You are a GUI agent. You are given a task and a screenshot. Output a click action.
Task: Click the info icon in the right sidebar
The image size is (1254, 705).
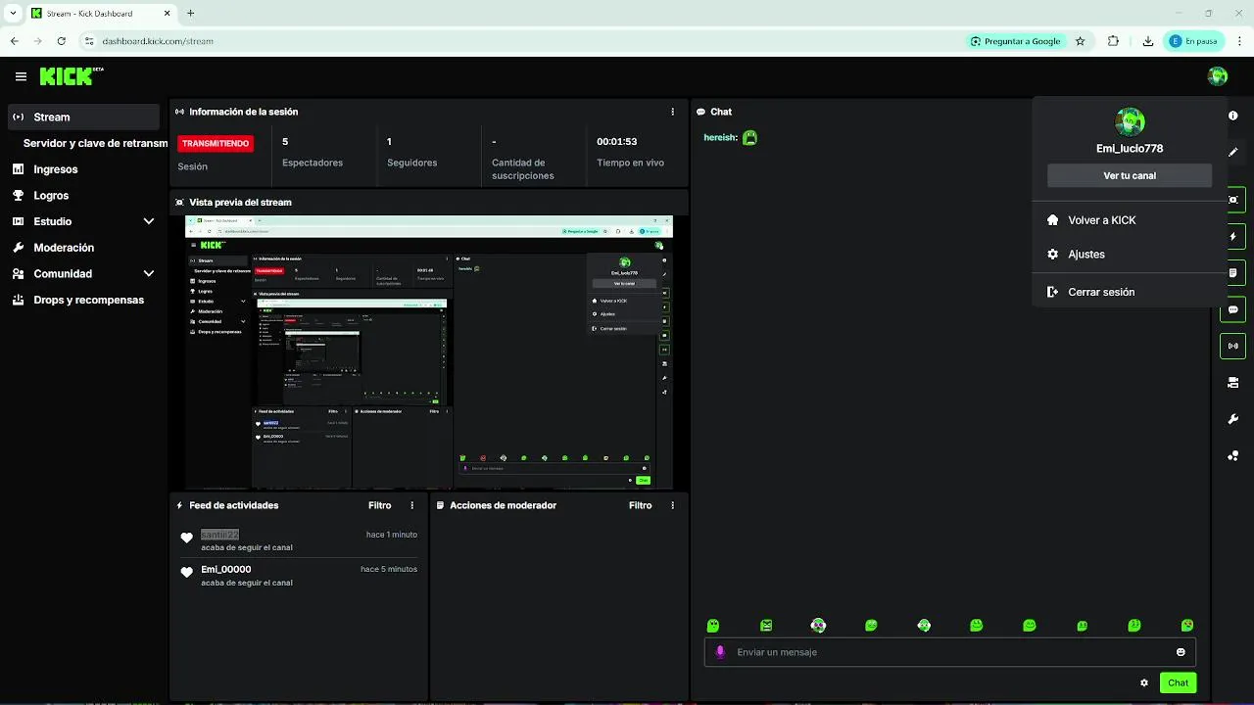click(1232, 116)
